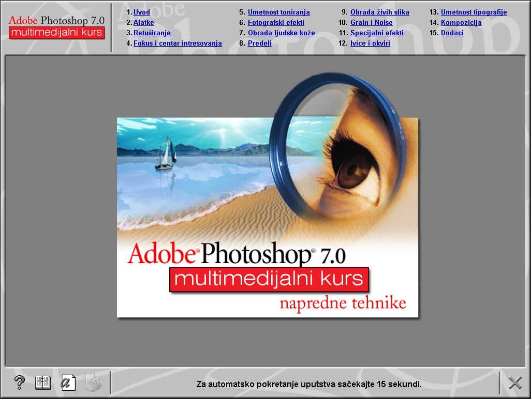Click the course splash screen image

(x=267, y=217)
